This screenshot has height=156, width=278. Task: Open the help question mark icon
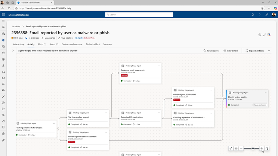coord(260,15)
